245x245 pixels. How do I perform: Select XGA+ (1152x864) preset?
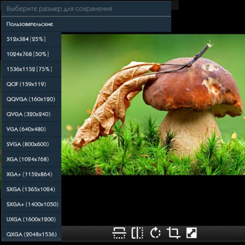click(x=31, y=174)
